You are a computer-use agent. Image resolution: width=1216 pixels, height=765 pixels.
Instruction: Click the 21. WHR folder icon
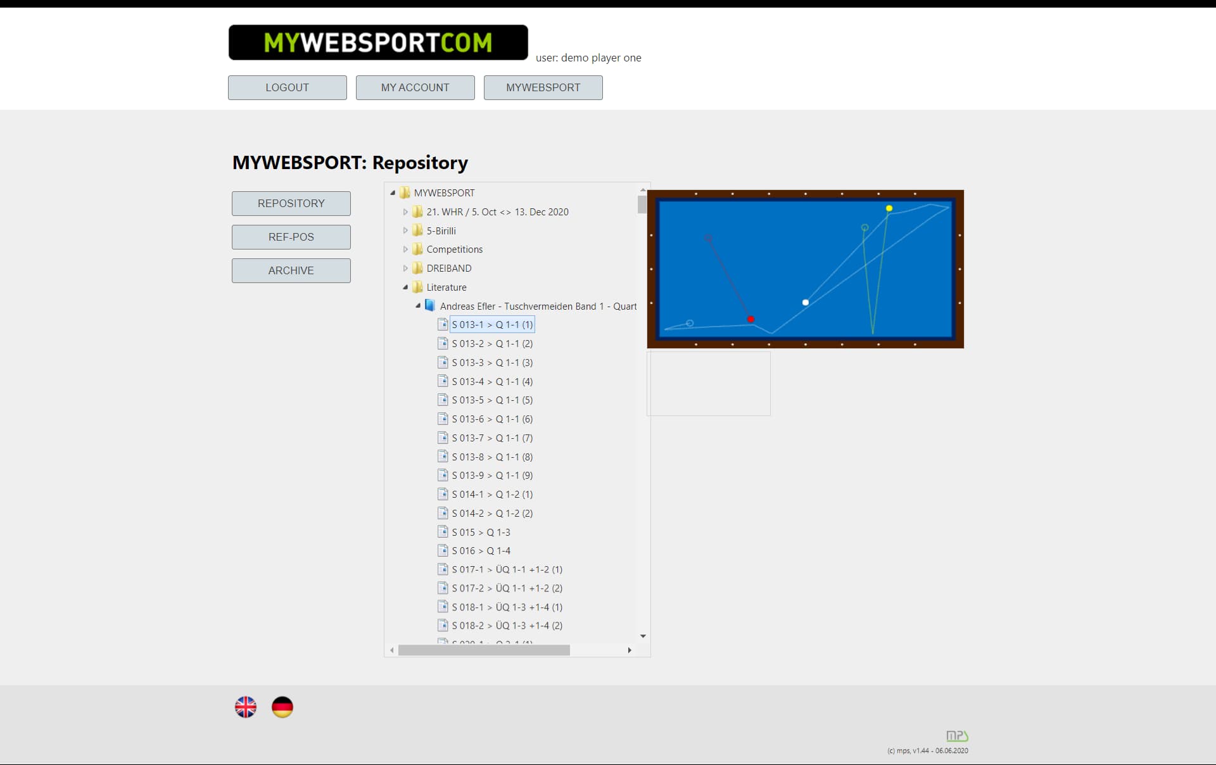point(417,212)
